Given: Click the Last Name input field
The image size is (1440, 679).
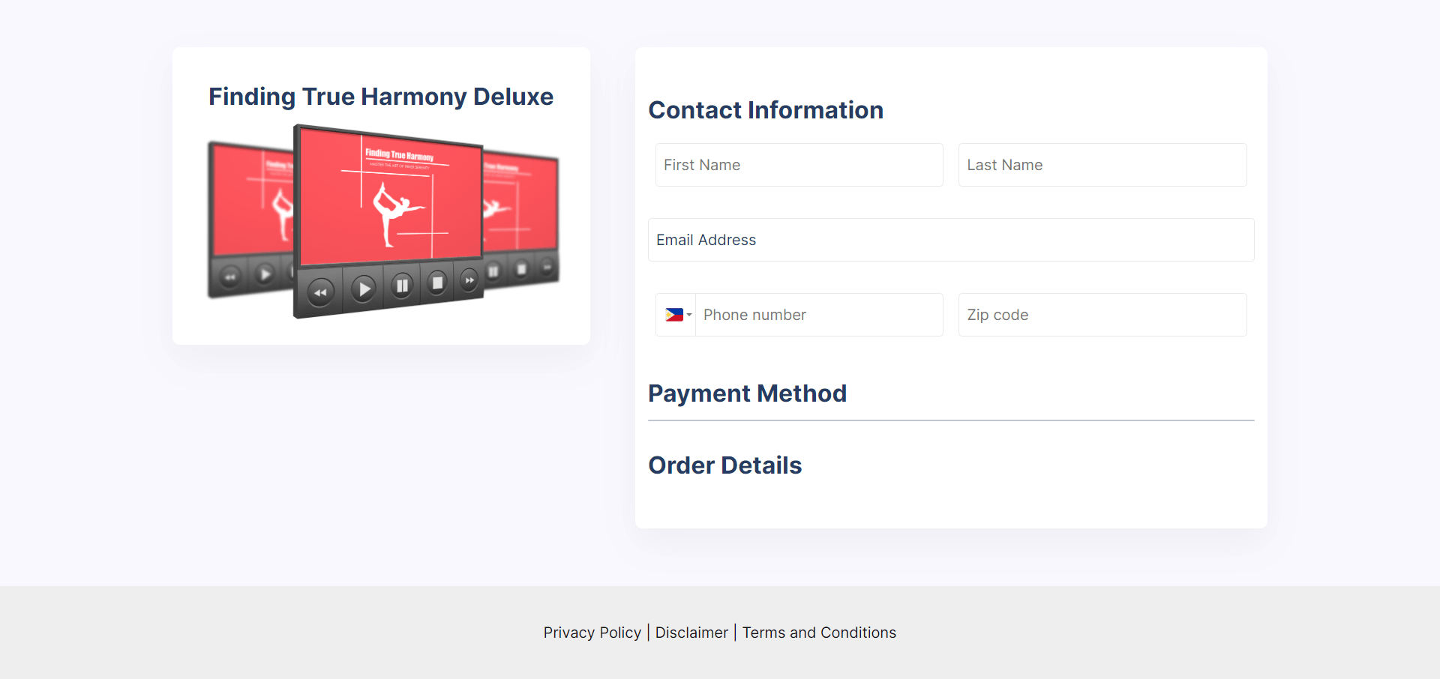Looking at the screenshot, I should (1102, 165).
